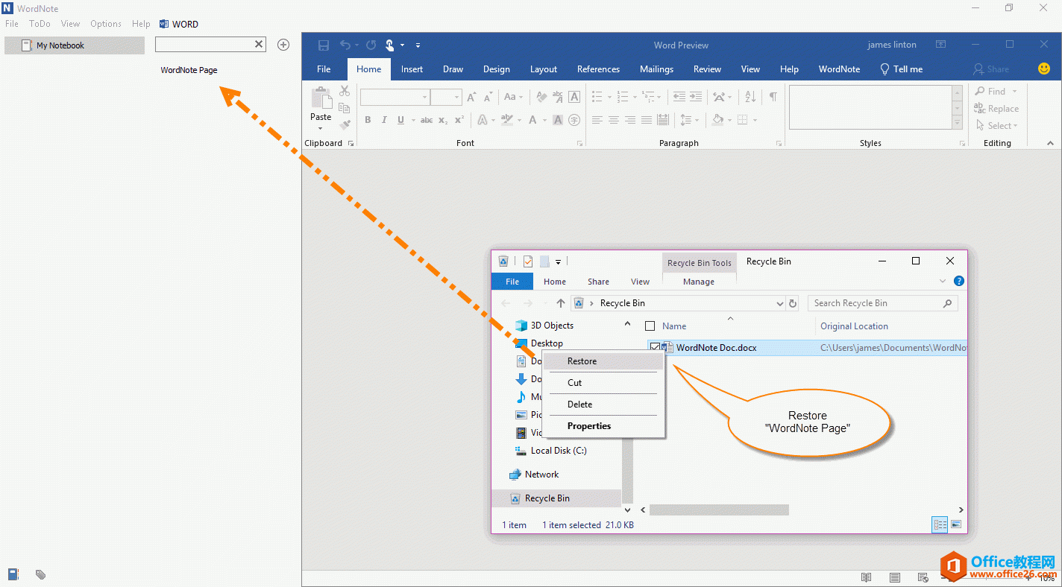Expand Recycle Bin address history dropdown
Viewport: 1062px width, 587px height.
(780, 303)
